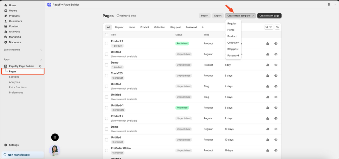Viewport: 339px width, 159px height.
Task: Click the Non-transferable badge
Action: click(x=23, y=155)
